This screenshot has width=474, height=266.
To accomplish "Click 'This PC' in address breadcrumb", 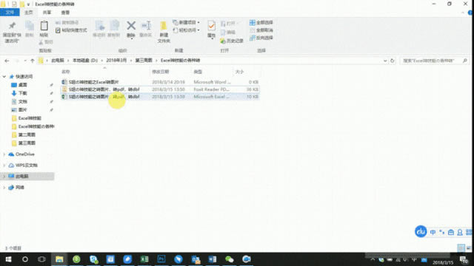I will [58, 61].
